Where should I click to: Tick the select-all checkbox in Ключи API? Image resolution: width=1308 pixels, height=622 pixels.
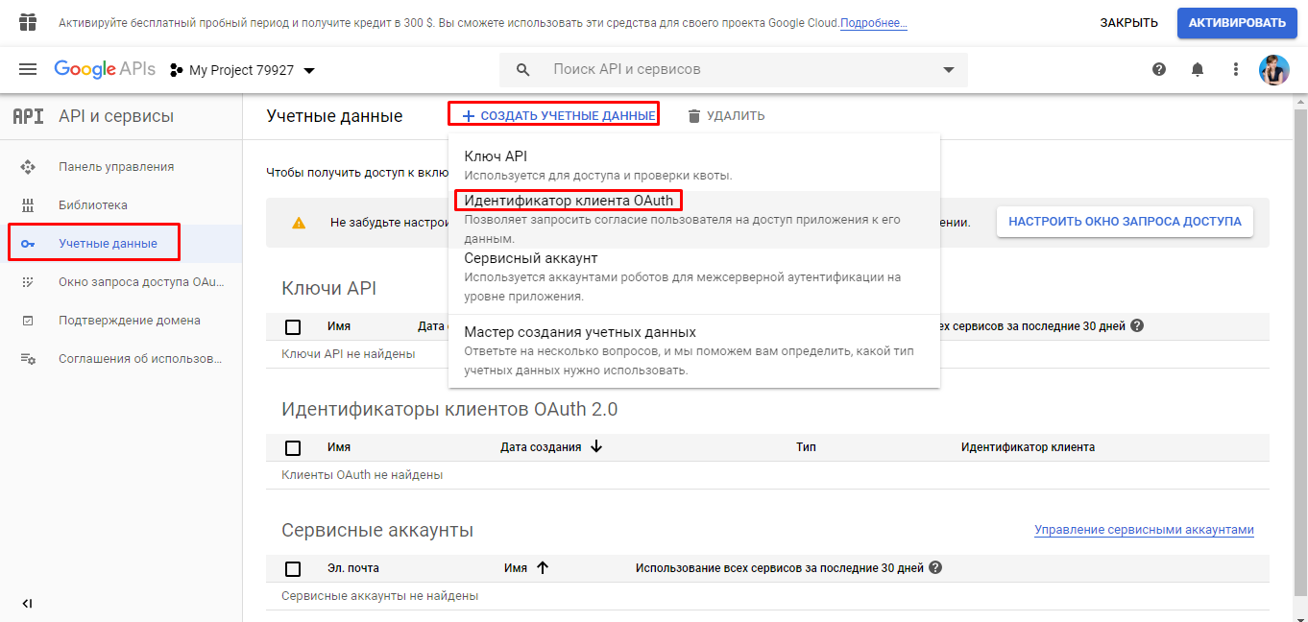coord(293,326)
